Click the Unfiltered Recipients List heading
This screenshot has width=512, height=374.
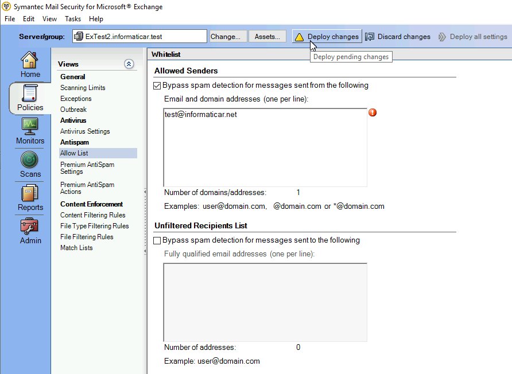point(200,226)
